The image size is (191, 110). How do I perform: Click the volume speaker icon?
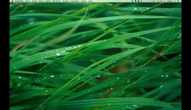154,1
